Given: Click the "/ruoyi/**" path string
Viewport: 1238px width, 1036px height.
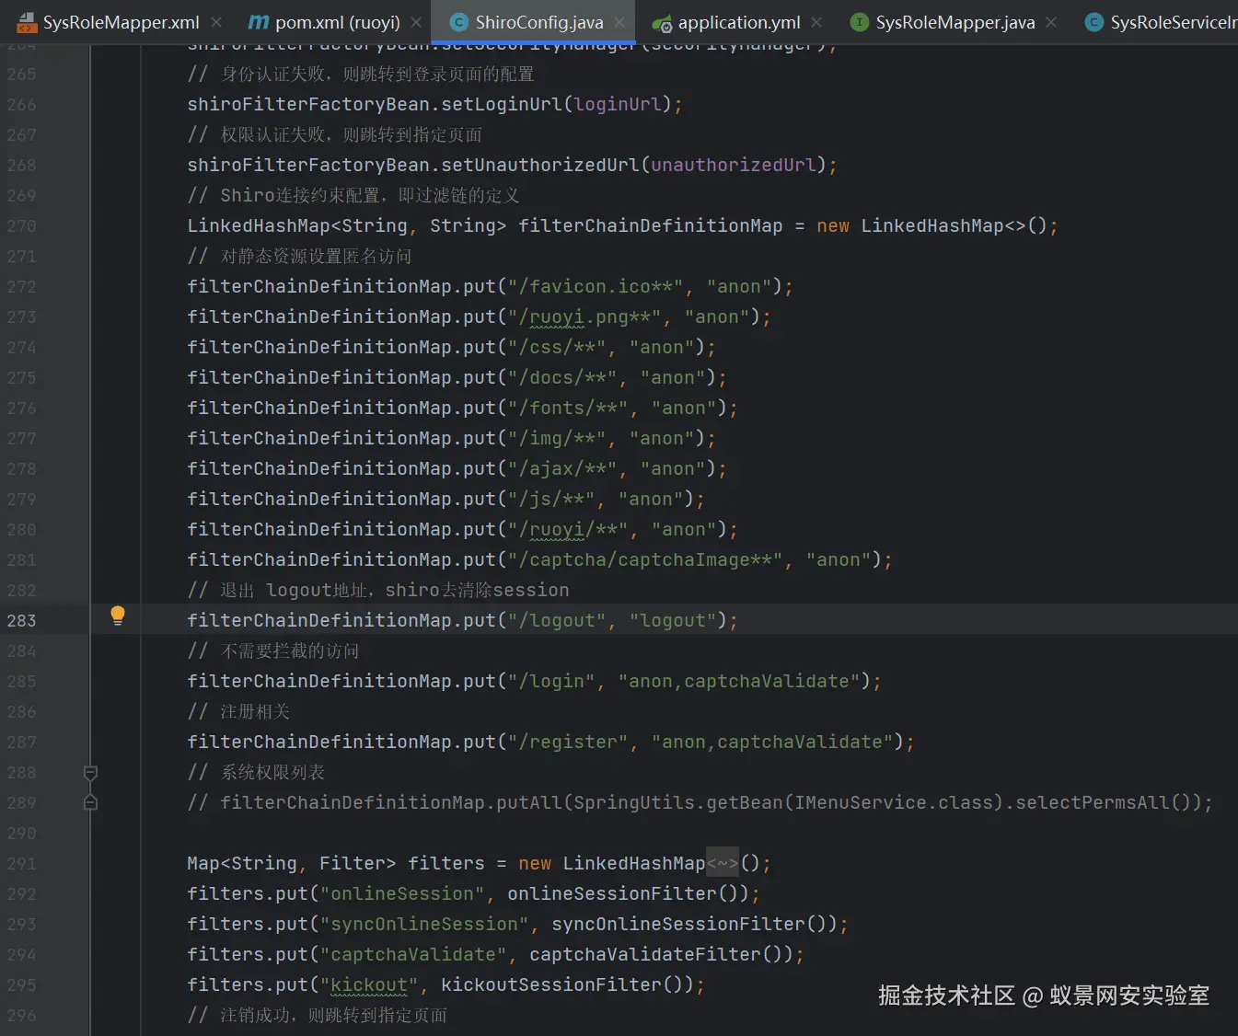Looking at the screenshot, I should pos(569,529).
